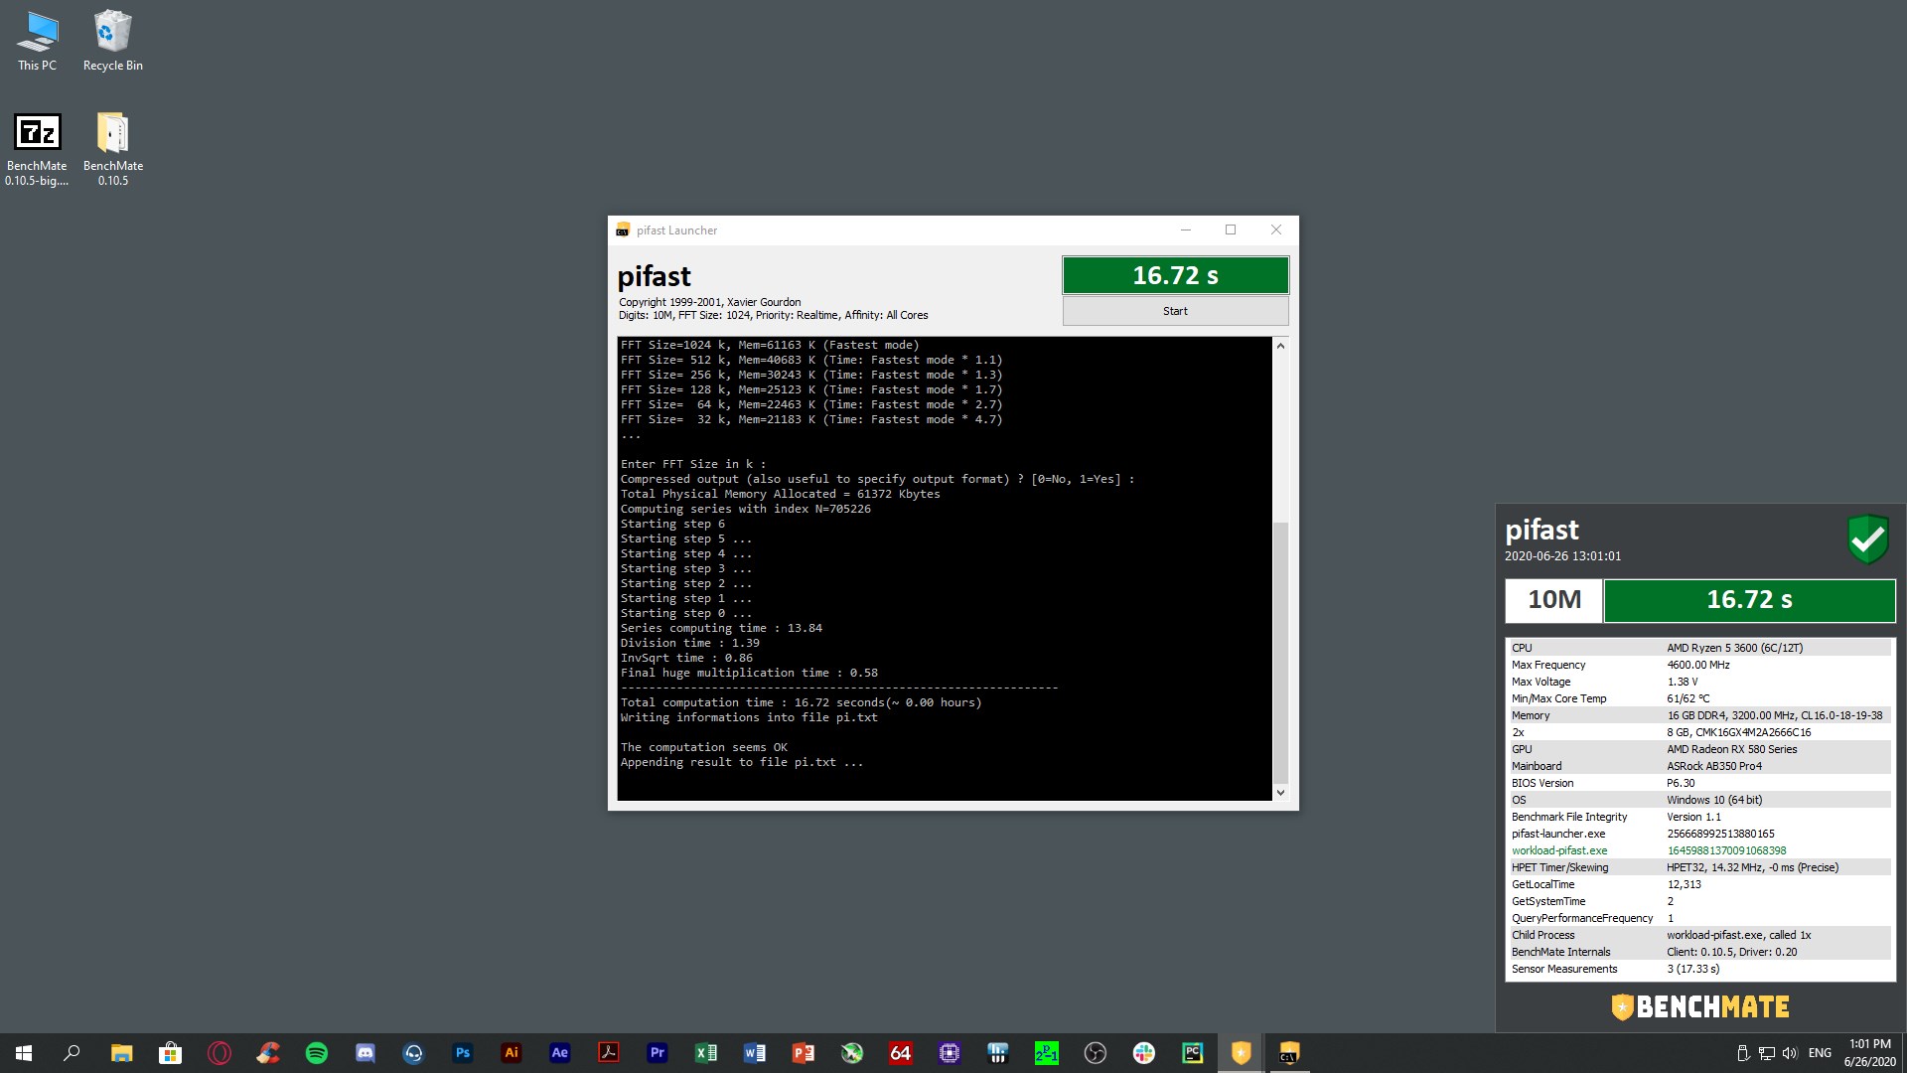Open Spotify from the taskbar
The image size is (1907, 1073).
tap(316, 1053)
